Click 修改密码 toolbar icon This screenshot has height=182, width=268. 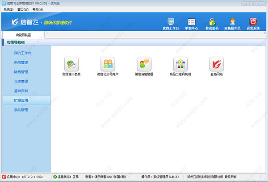click(213, 24)
